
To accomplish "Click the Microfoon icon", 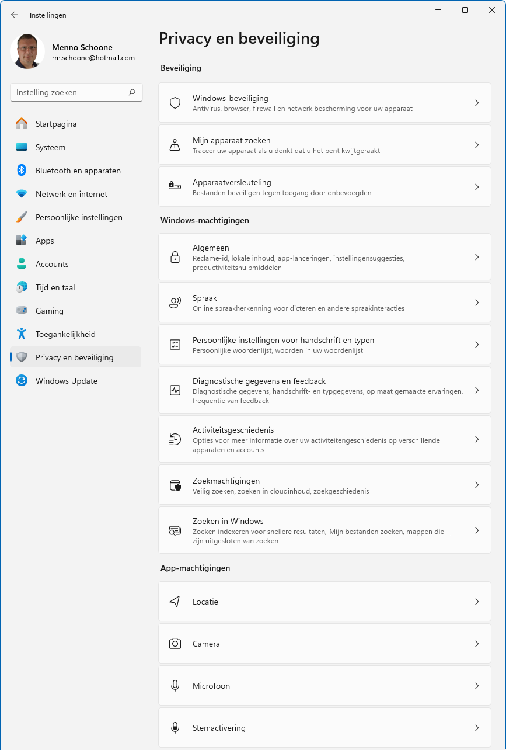I will pos(175,686).
